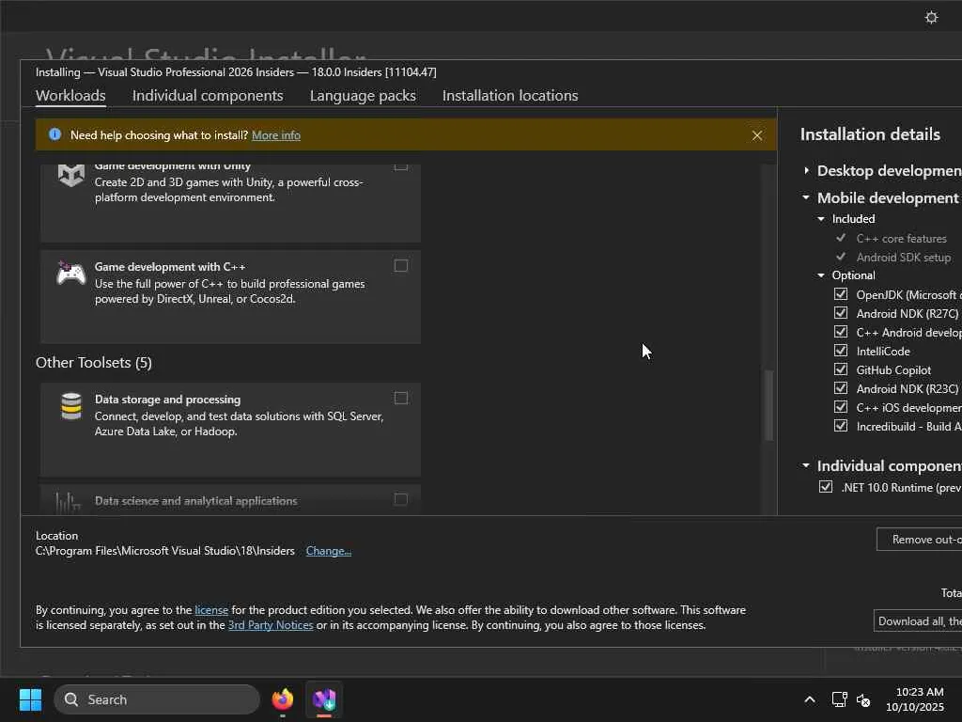This screenshot has width=962, height=722.
Task: Click the settings gear icon at top right
Action: pos(931,17)
